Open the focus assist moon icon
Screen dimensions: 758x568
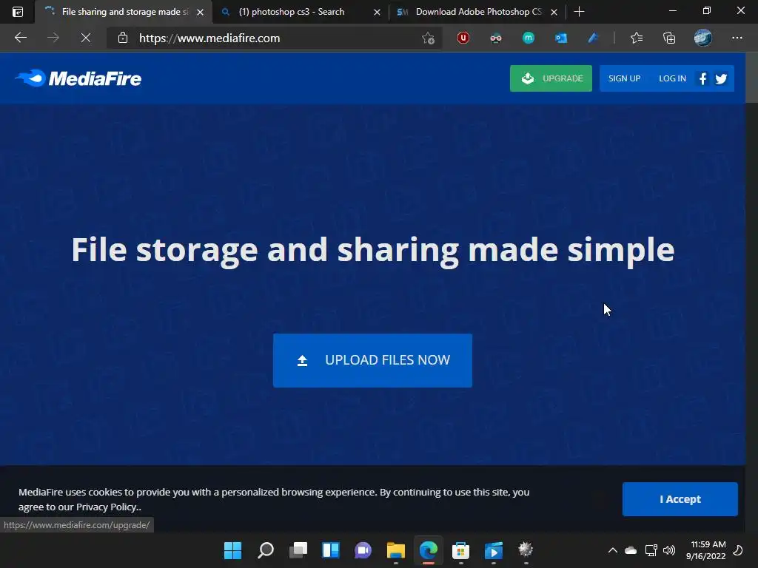click(x=738, y=550)
